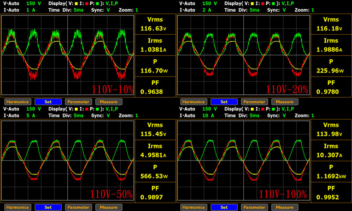The image size is (352, 211).
Task: Open Harmonics in the 110V-50% panel
Action: pyautogui.click(x=18, y=207)
